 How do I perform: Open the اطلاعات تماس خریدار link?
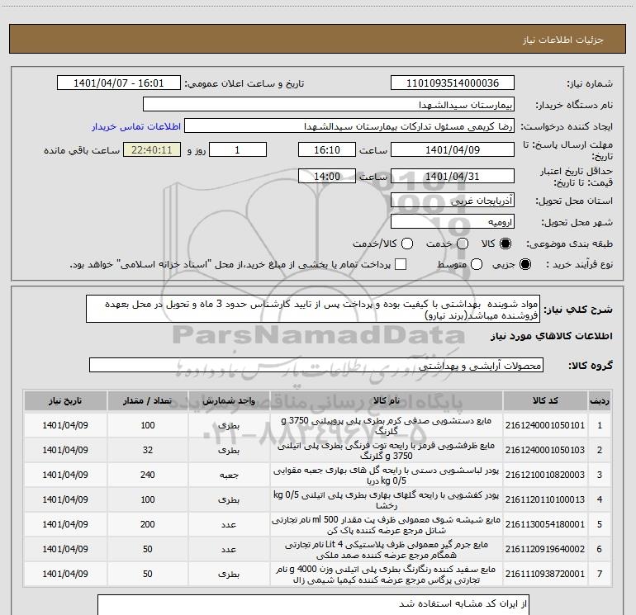(x=136, y=126)
